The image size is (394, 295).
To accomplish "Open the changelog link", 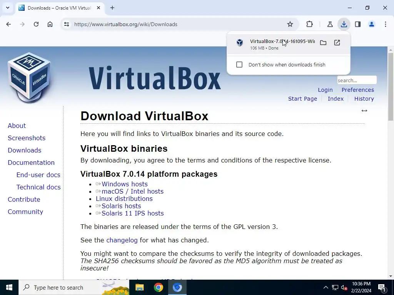I will pos(122,240).
